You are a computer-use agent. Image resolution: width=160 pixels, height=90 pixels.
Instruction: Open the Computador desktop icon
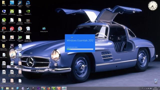click(4, 12)
